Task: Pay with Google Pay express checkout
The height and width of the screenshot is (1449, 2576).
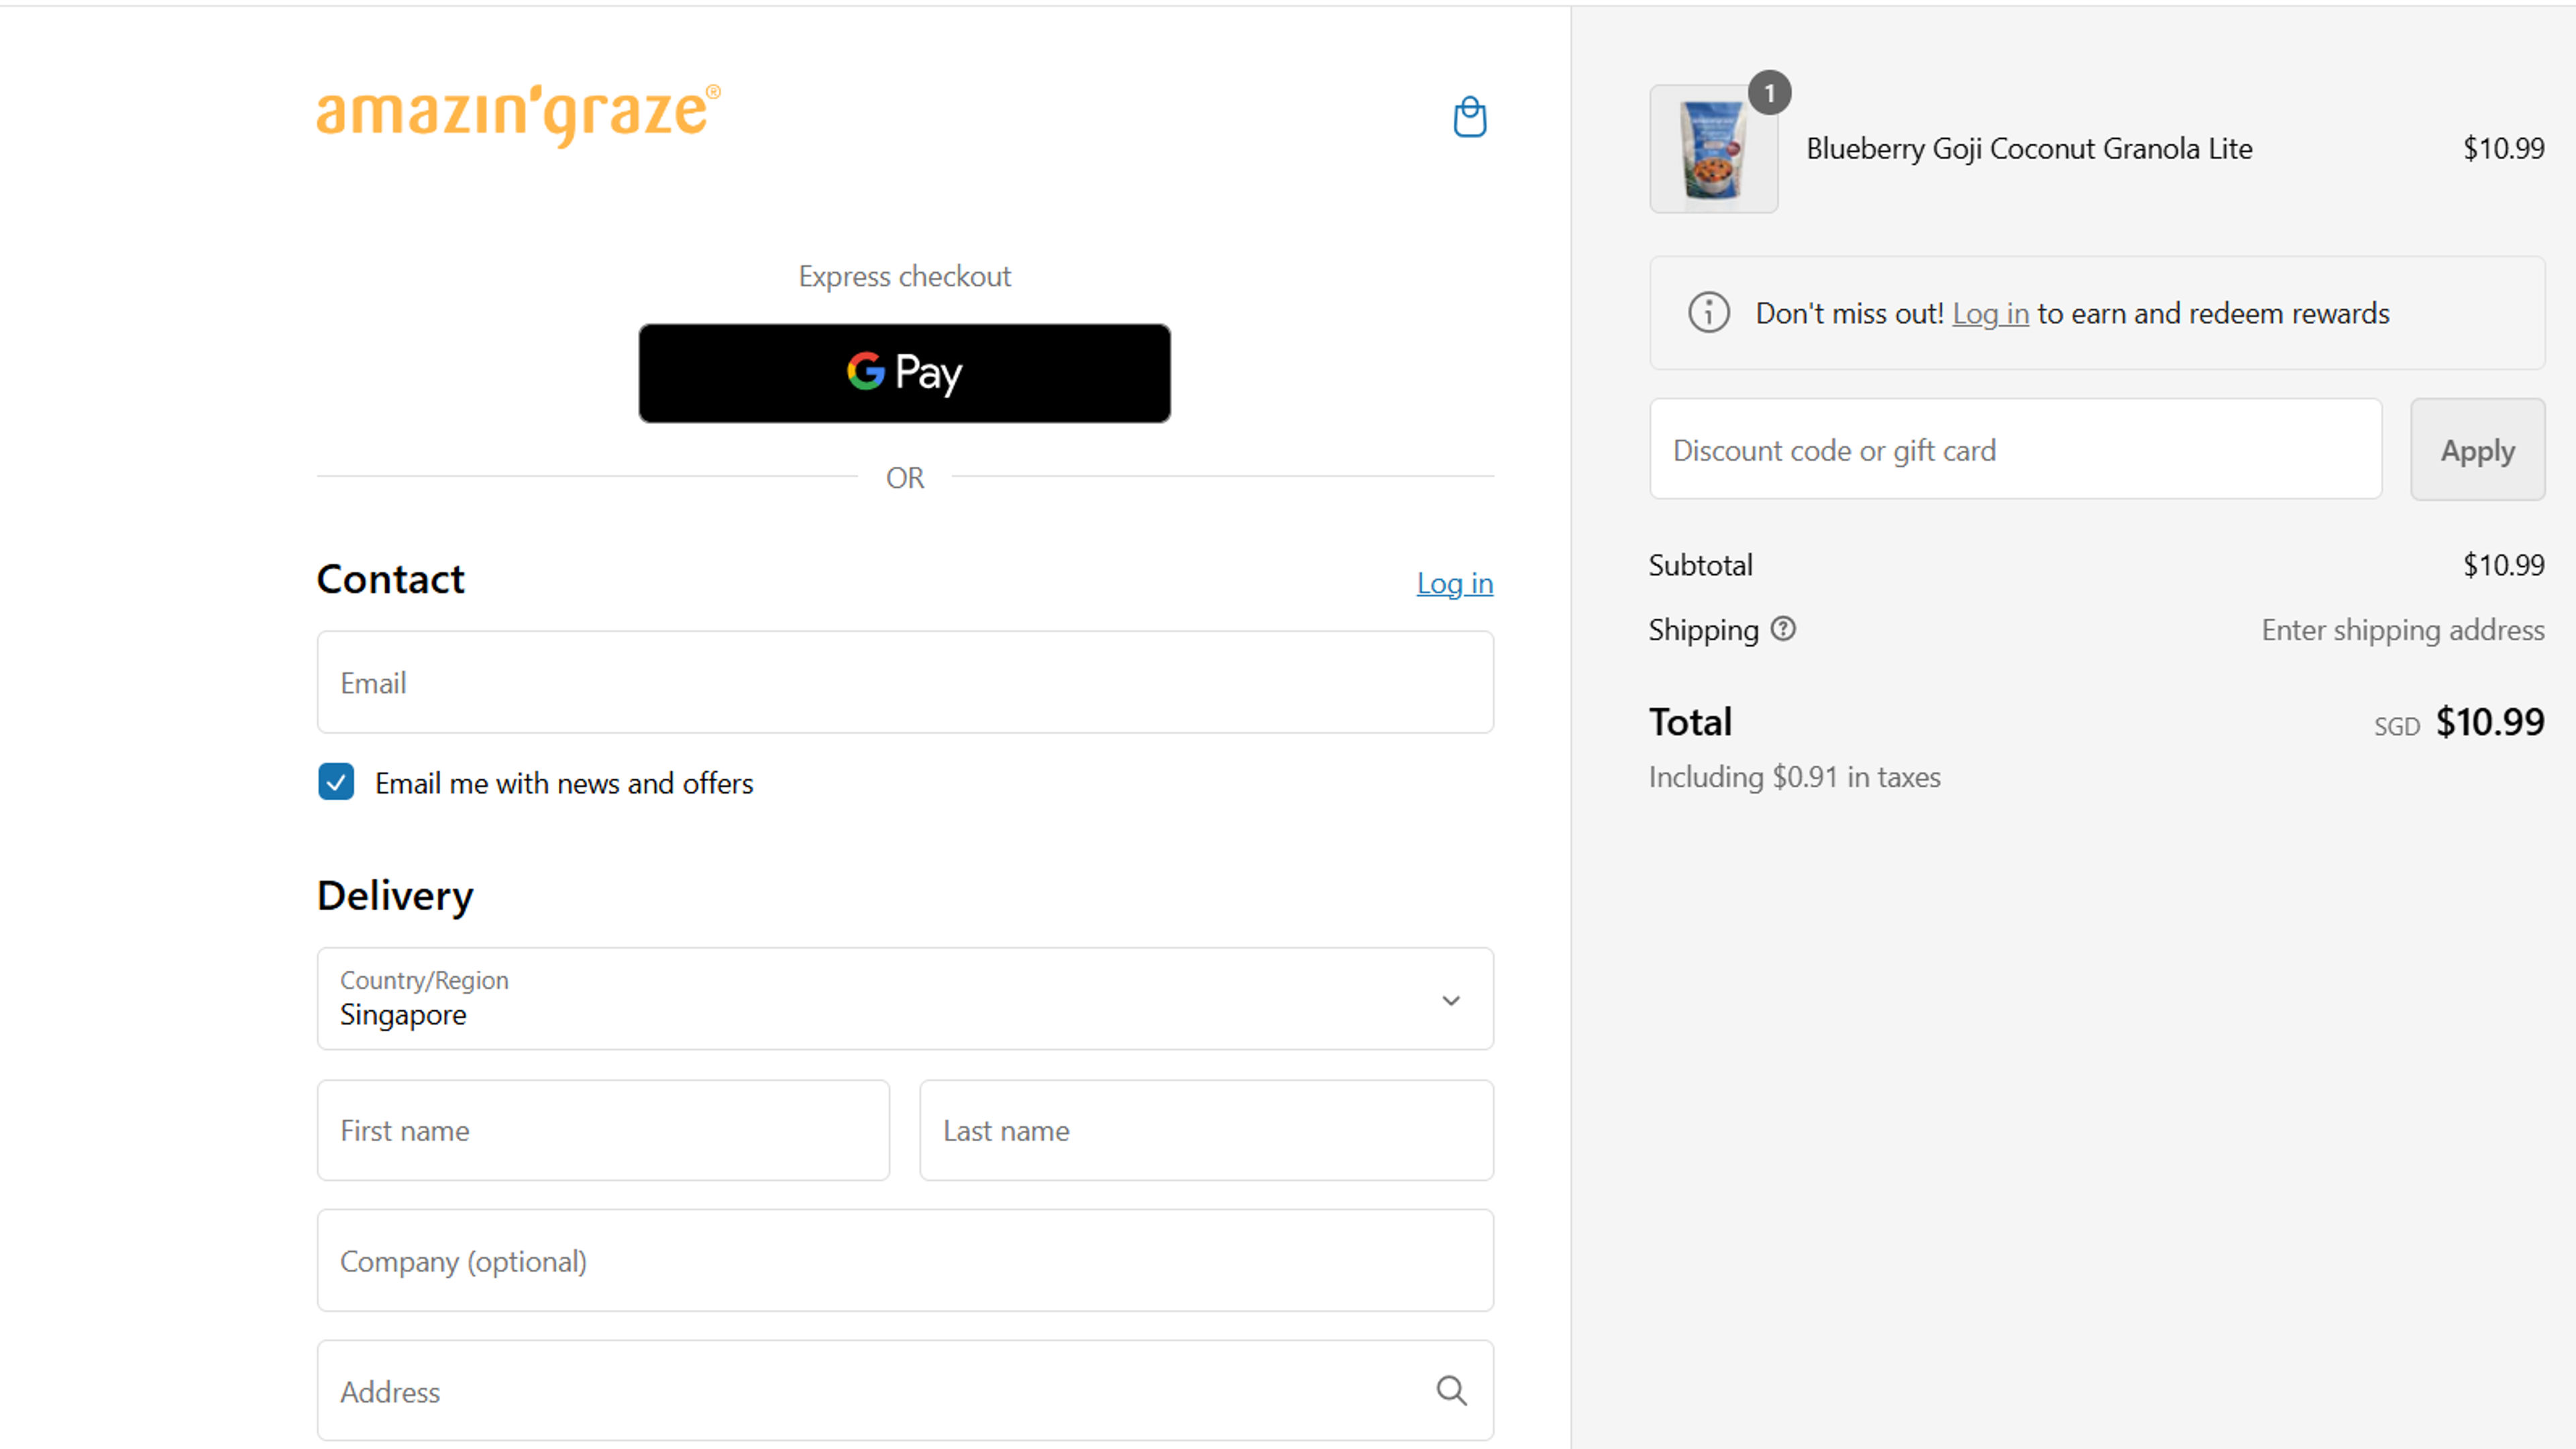Action: [905, 373]
